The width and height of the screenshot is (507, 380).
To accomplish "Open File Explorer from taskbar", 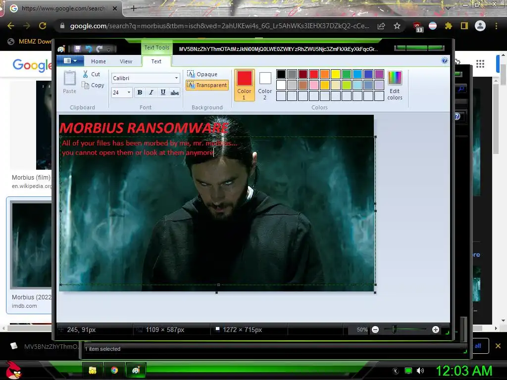I will point(93,370).
